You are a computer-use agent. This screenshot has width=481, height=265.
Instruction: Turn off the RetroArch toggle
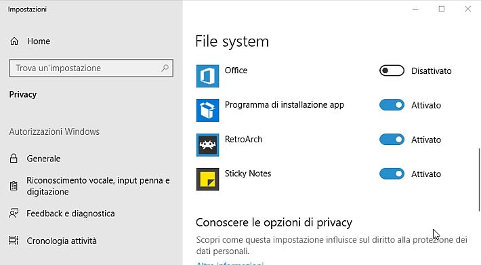[392, 140]
